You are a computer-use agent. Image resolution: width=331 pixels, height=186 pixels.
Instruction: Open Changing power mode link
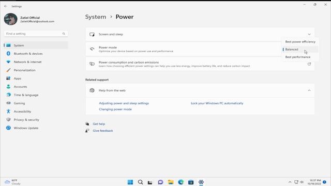click(x=115, y=109)
